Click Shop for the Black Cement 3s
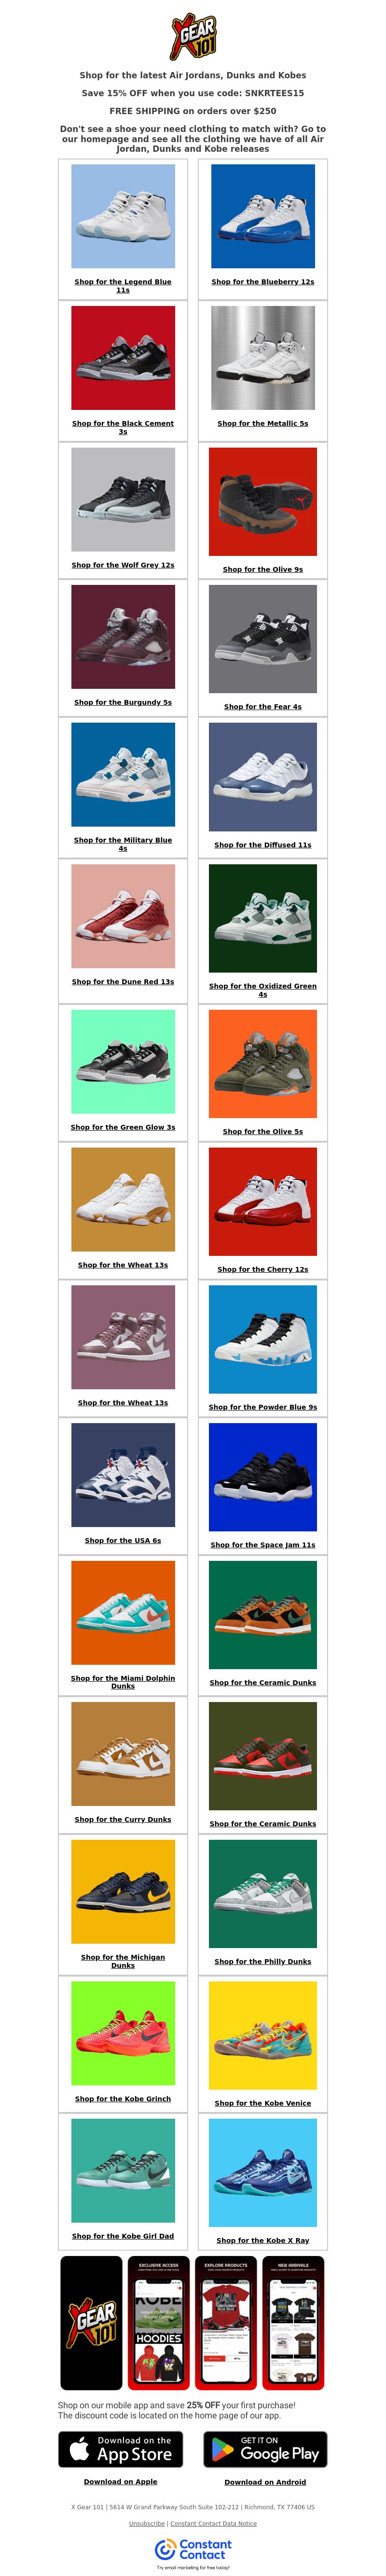Image resolution: width=386 pixels, height=2576 pixels. click(123, 427)
